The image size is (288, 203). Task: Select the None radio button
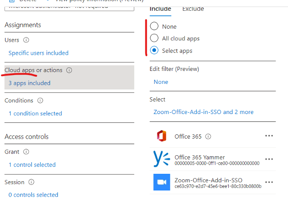[x=154, y=26]
